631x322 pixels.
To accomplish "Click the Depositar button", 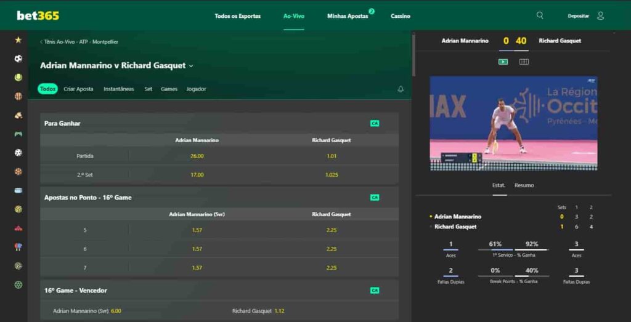I will (x=578, y=16).
